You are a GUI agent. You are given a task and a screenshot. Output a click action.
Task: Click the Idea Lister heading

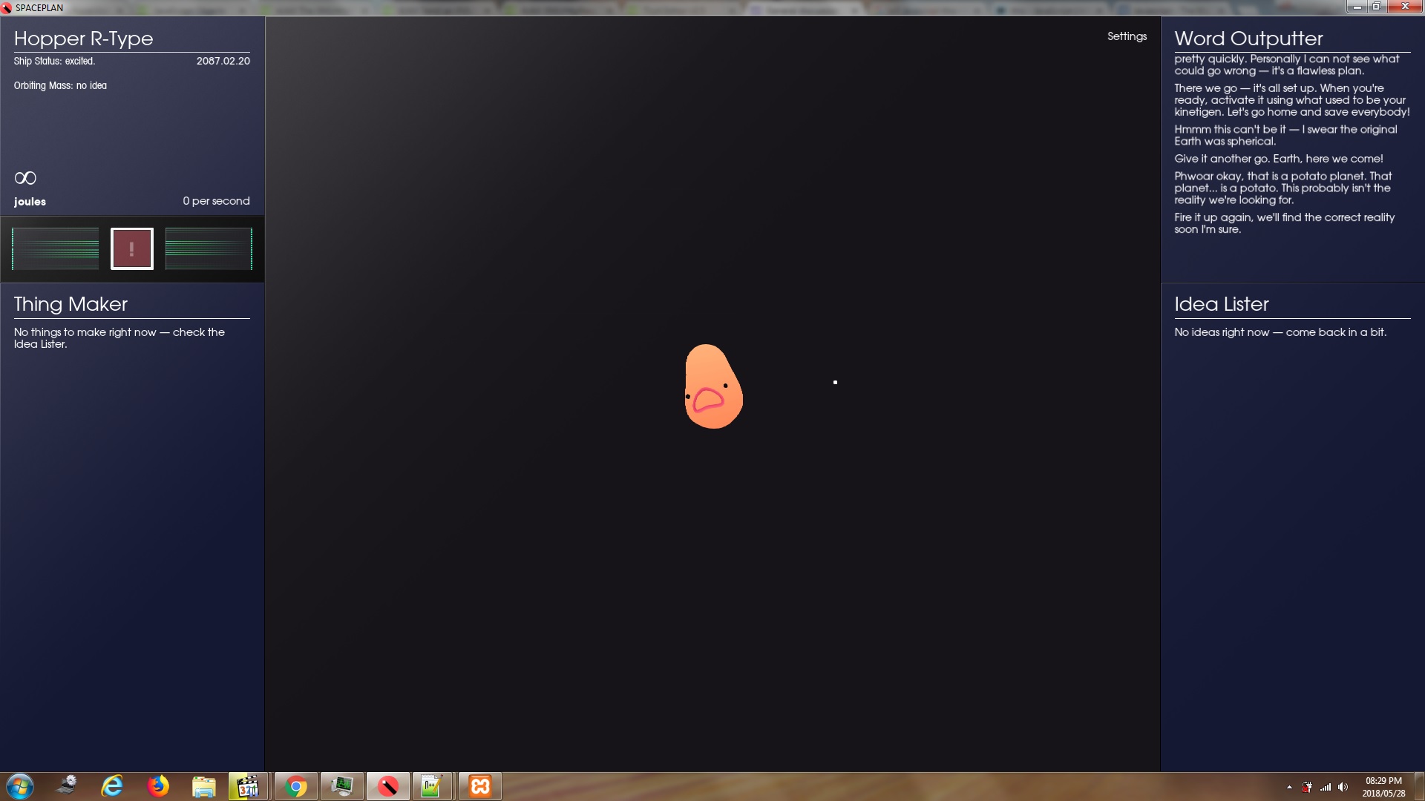[1221, 304]
